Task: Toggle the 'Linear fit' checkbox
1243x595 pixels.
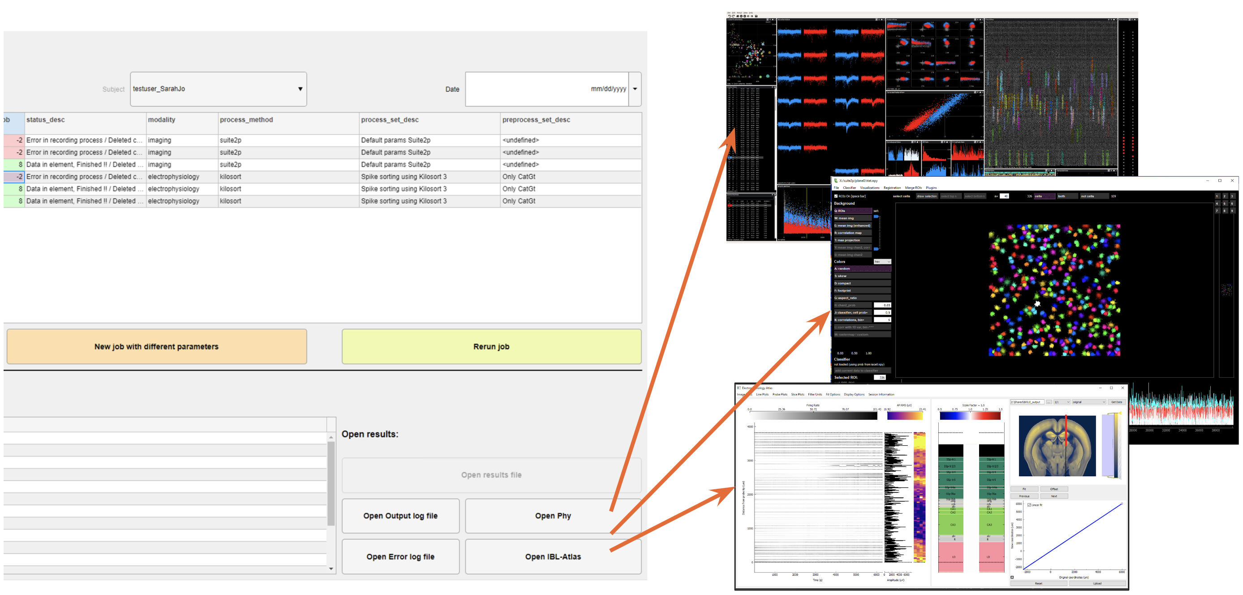Action: click(1029, 505)
